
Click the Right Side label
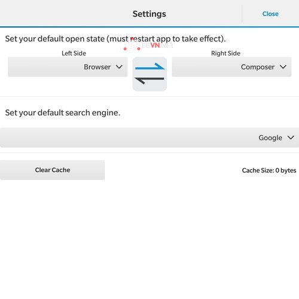click(225, 53)
